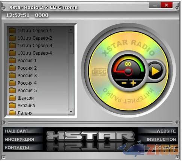Open the 101.ru Сервер-2 folder icon

click(12, 38)
